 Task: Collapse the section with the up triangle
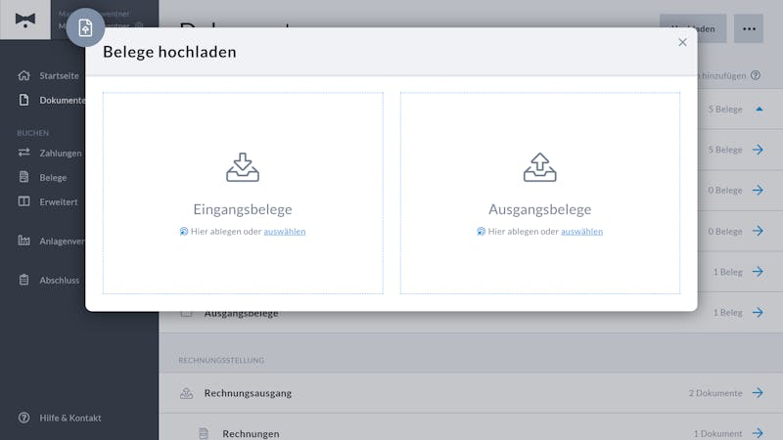pos(760,109)
